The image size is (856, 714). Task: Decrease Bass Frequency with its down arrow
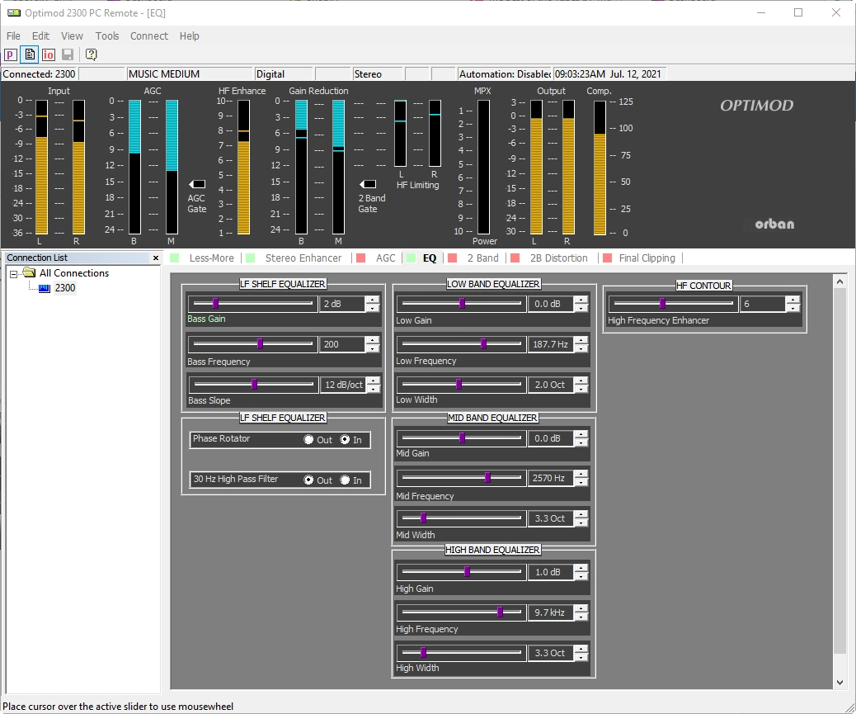(372, 348)
